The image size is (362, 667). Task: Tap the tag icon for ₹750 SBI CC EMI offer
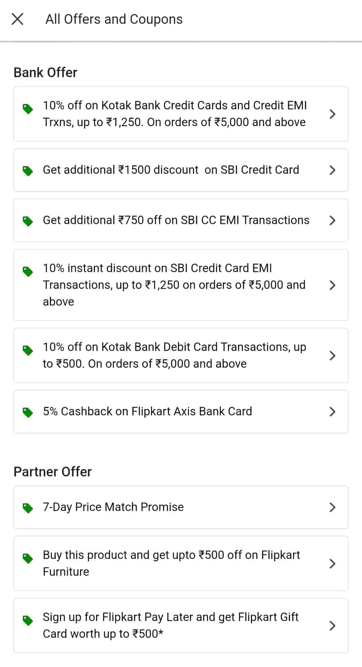pos(28,221)
